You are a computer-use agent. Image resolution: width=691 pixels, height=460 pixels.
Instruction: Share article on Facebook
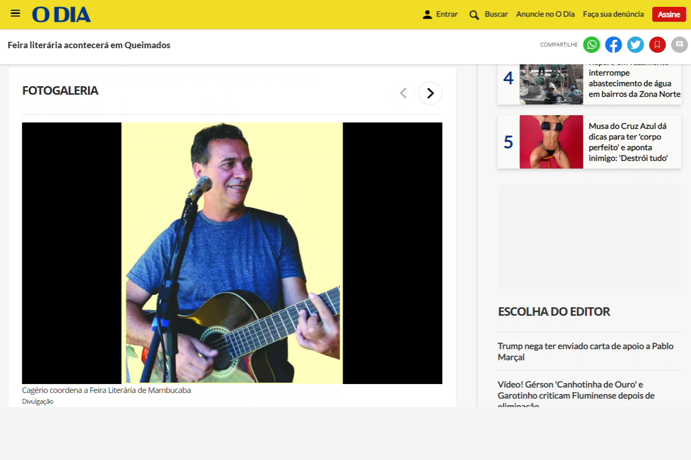(x=613, y=45)
